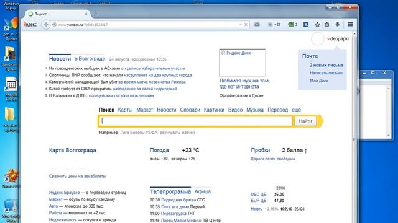Click the address bar URL field

pos(147,25)
